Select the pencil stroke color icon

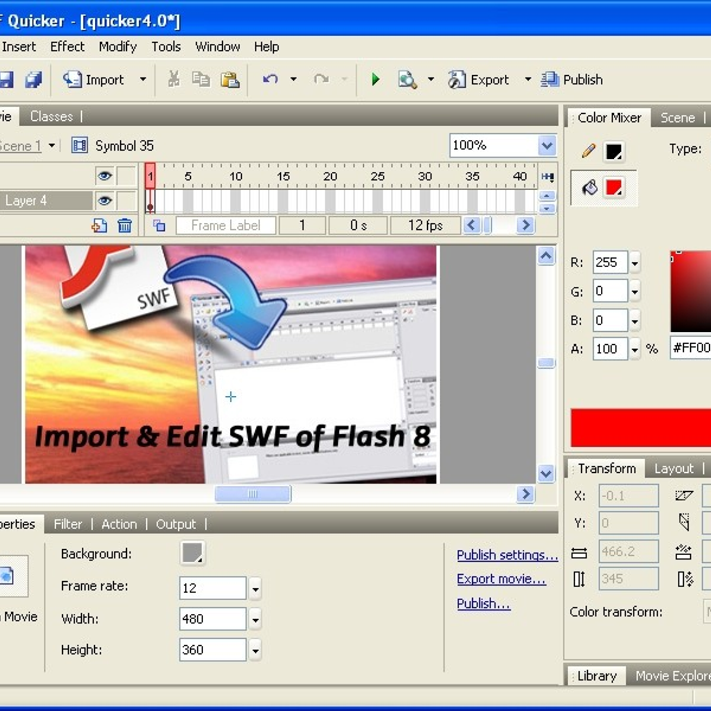point(588,151)
